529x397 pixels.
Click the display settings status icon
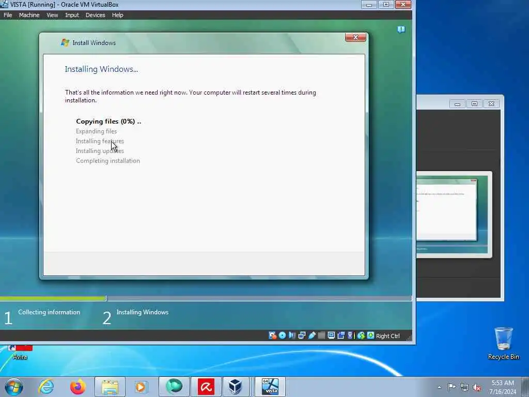point(331,335)
